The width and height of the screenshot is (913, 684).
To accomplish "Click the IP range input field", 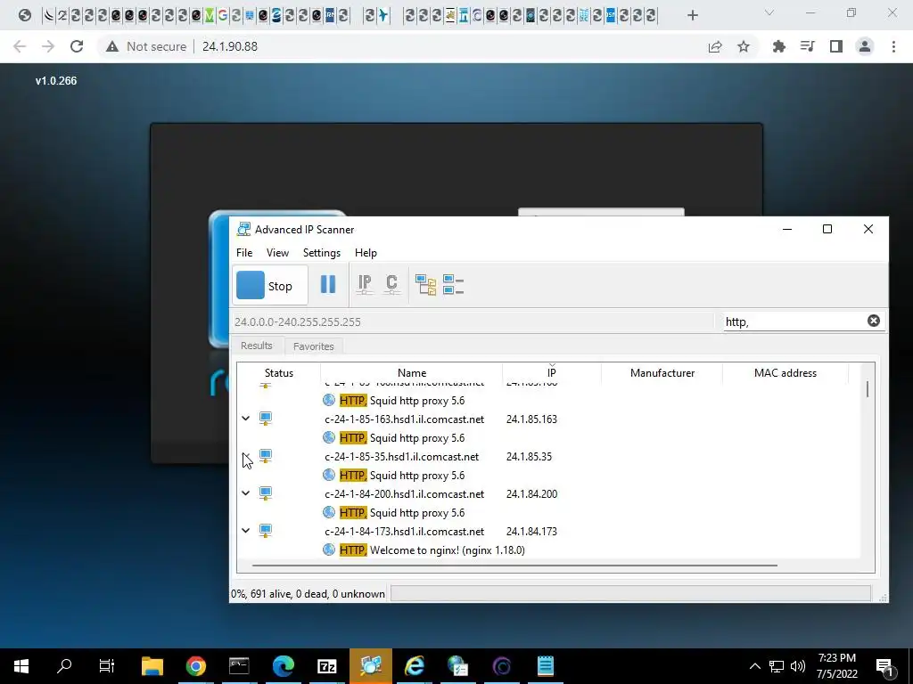I will (473, 322).
